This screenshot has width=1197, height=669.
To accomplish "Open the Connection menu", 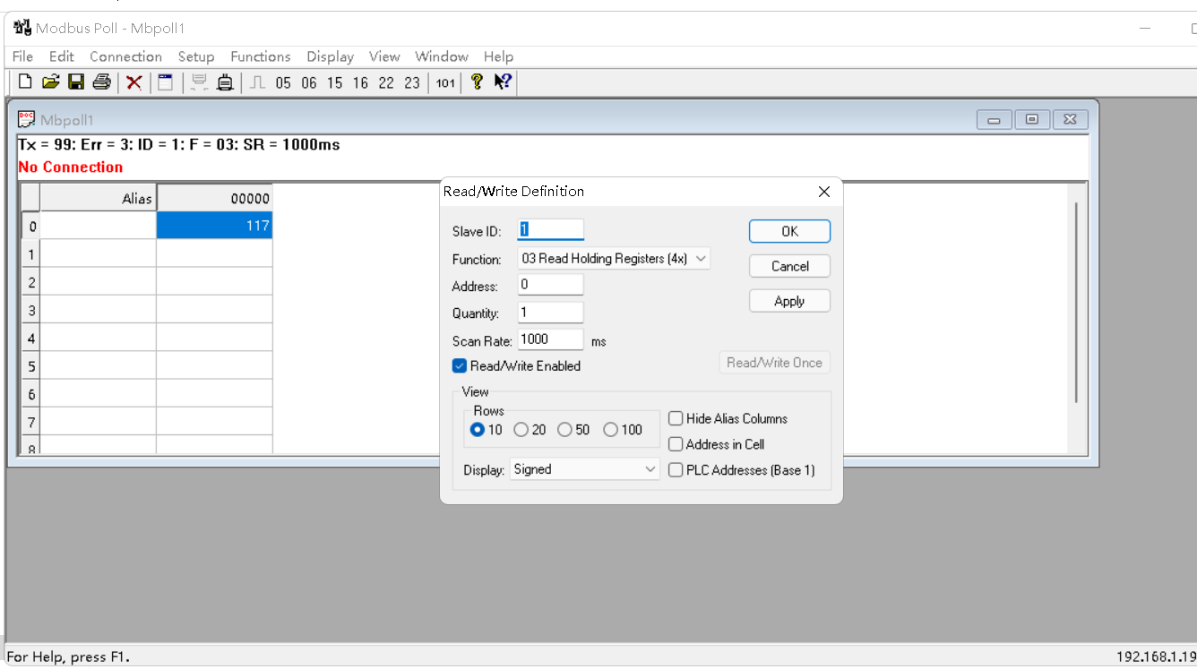I will pyautogui.click(x=125, y=56).
